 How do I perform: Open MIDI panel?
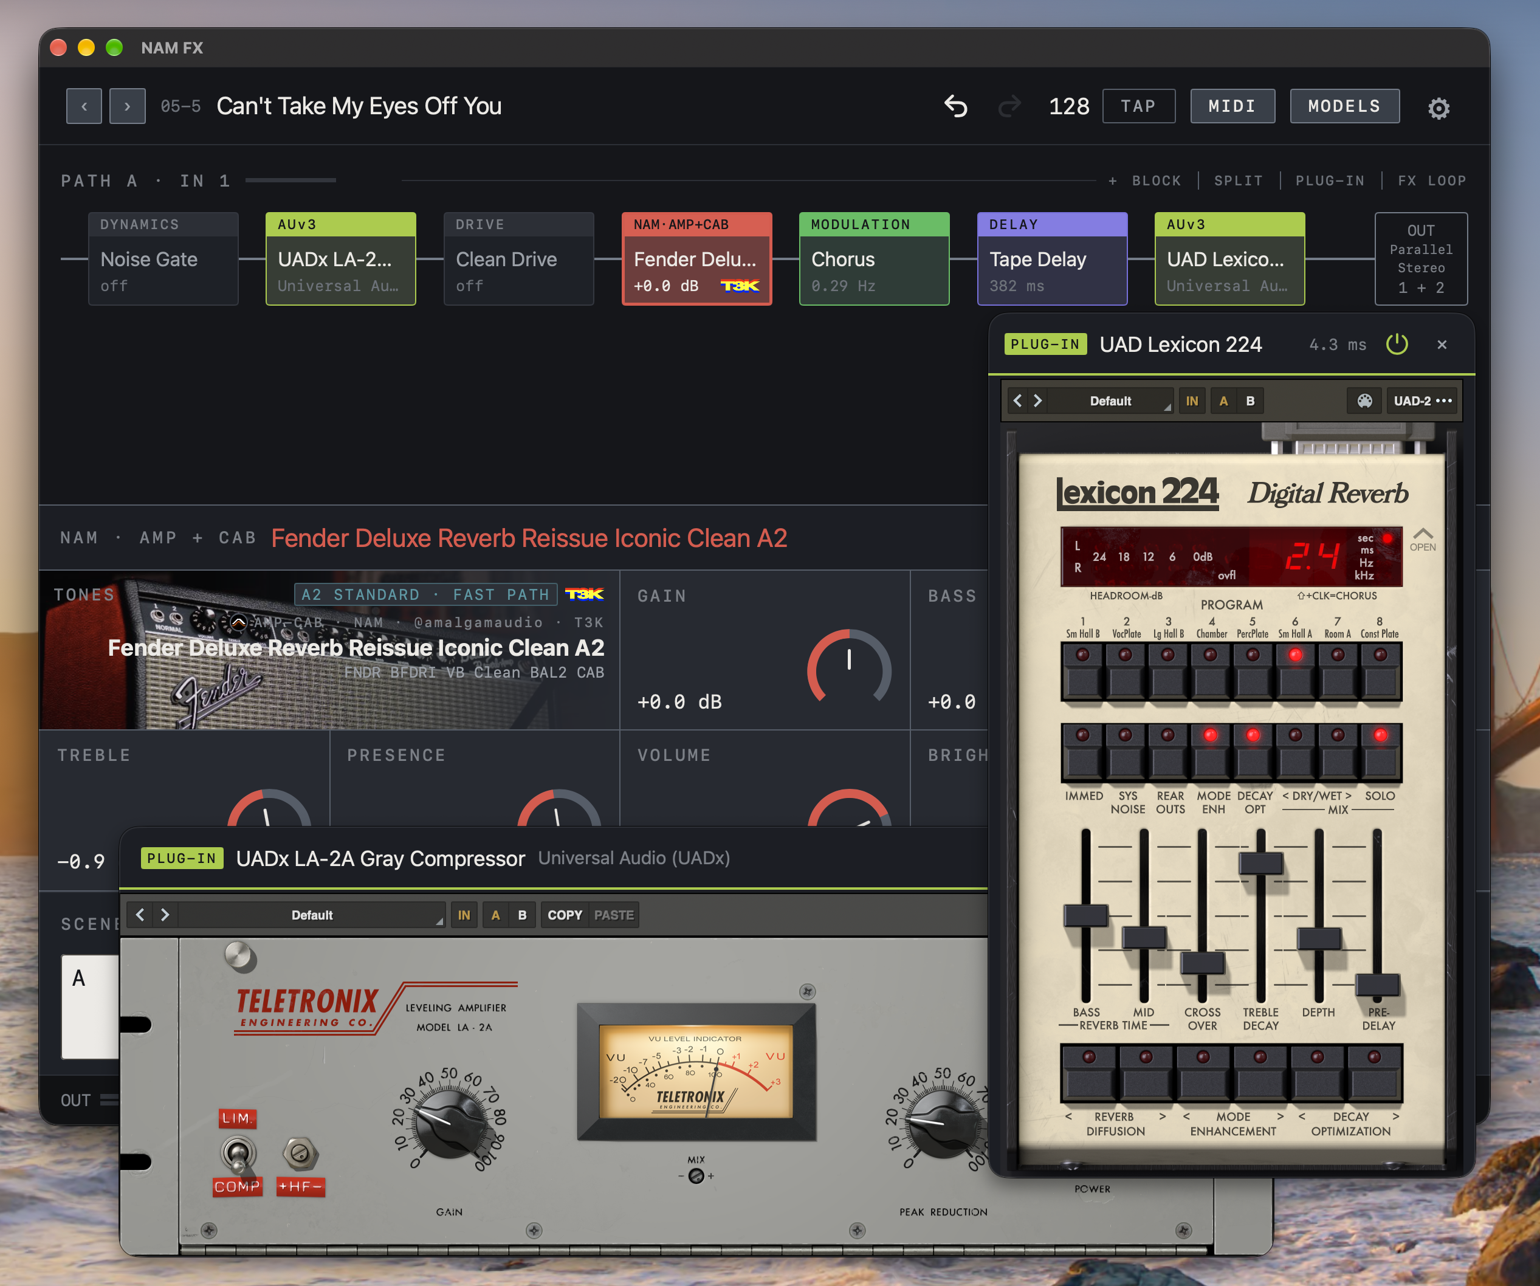(1232, 106)
